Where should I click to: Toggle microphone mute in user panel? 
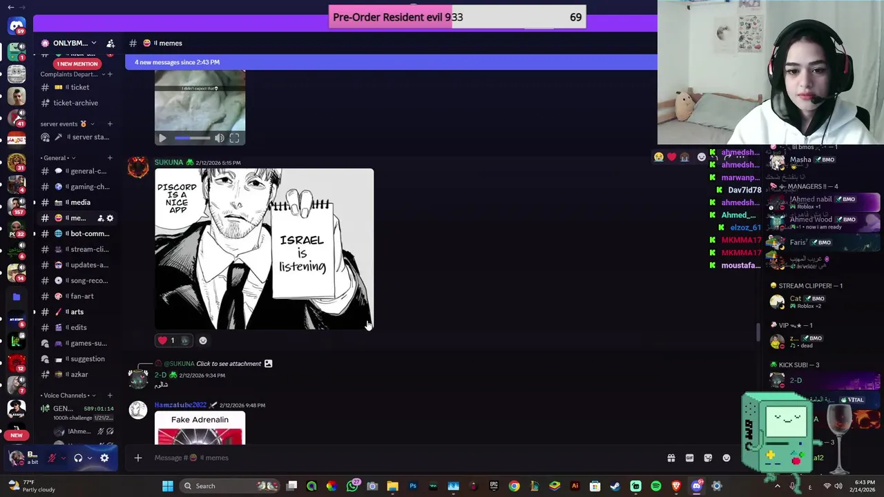tap(52, 458)
